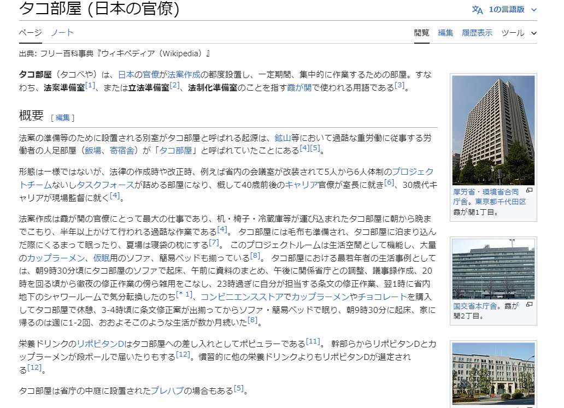This screenshot has width=564, height=408.
Task: Open the language translation icon
Action: 477,10
